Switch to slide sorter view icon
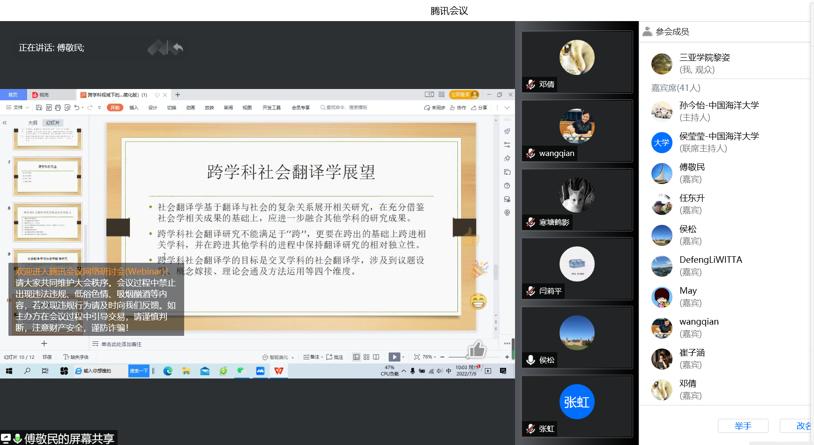Image resolution: width=814 pixels, height=445 pixels. click(366, 357)
